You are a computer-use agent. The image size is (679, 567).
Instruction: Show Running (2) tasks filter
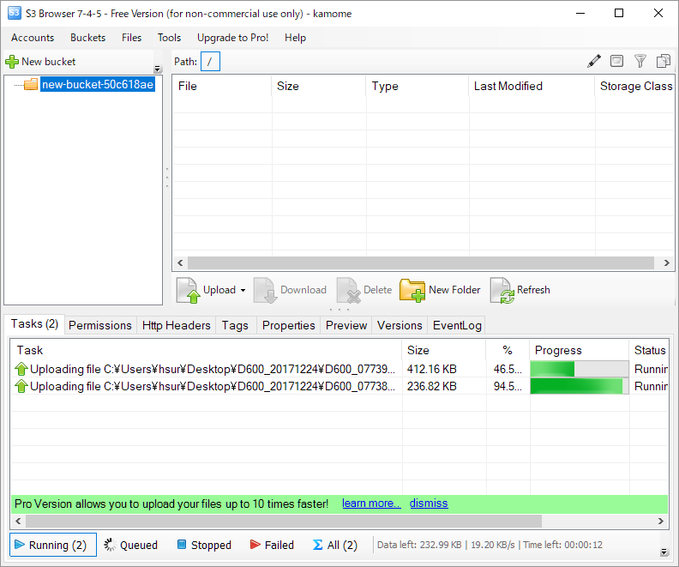(53, 545)
